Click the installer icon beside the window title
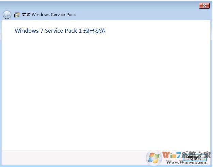This screenshot has height=167, width=213. click(17, 15)
